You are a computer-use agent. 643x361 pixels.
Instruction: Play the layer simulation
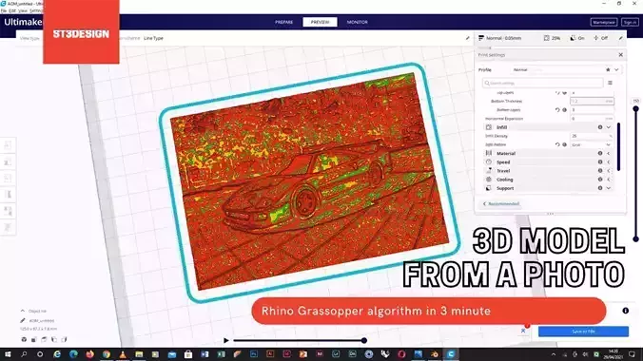(226, 340)
